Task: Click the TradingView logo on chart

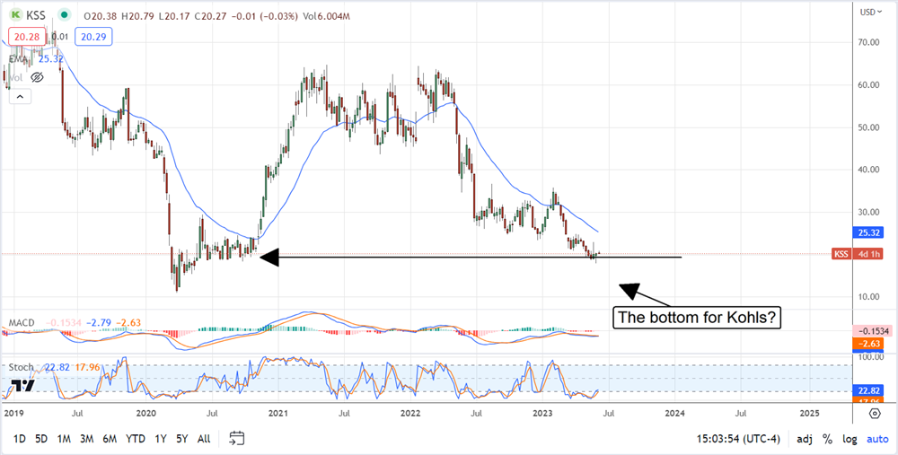Action: point(23,387)
